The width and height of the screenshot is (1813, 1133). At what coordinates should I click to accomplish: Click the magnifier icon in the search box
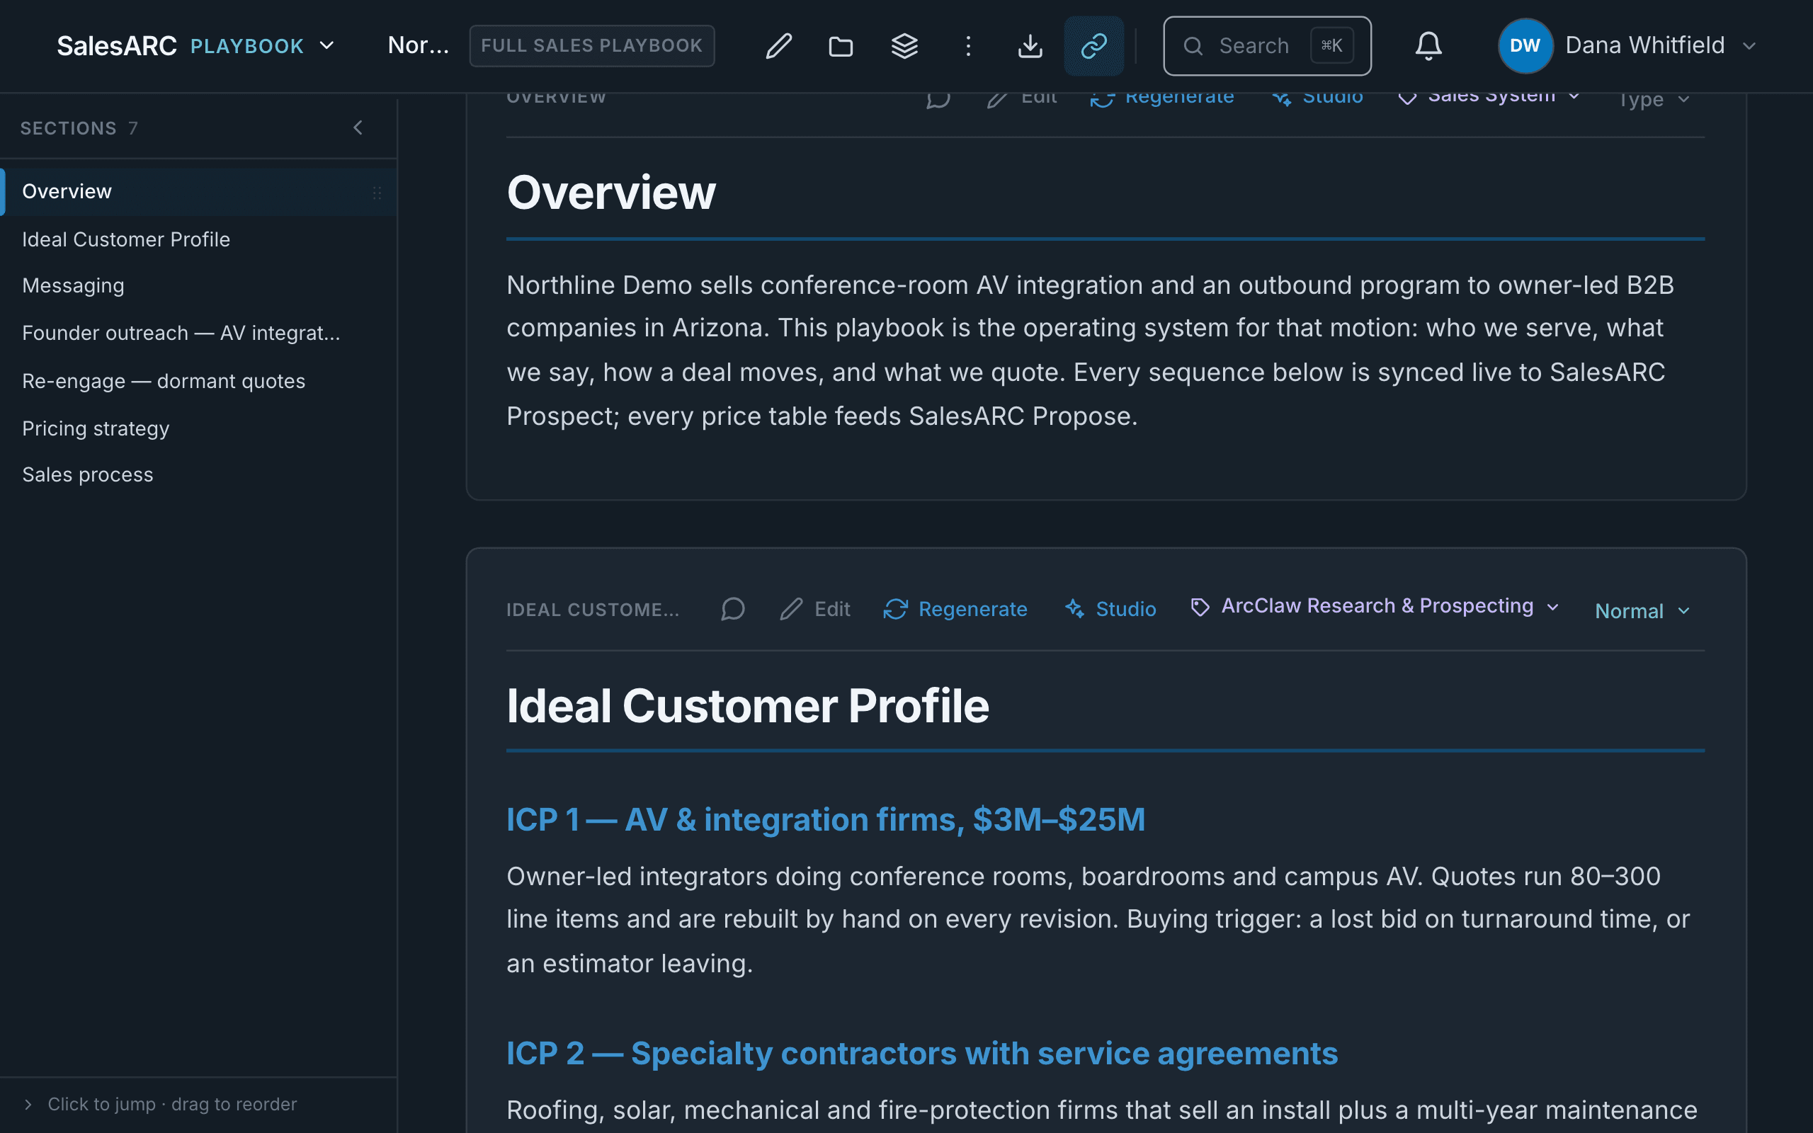point(1193,47)
